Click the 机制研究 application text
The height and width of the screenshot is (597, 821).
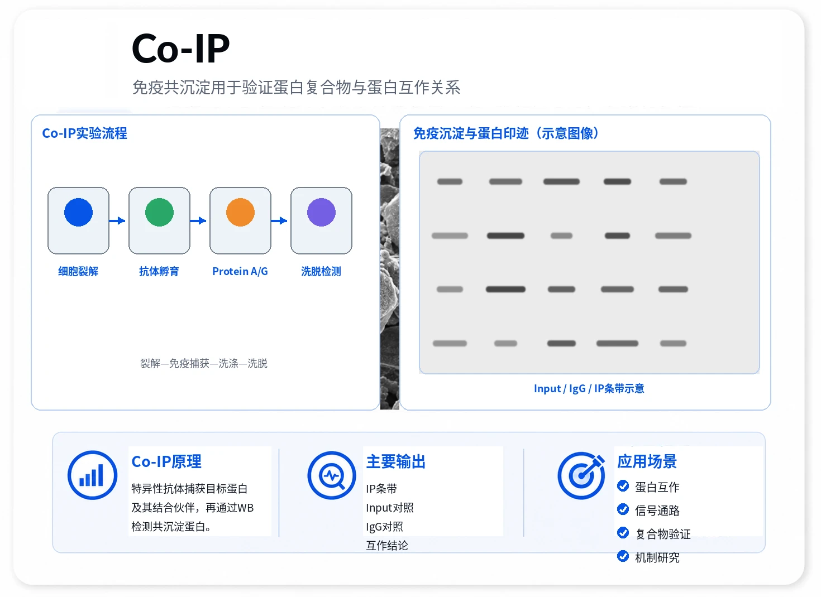[657, 557]
